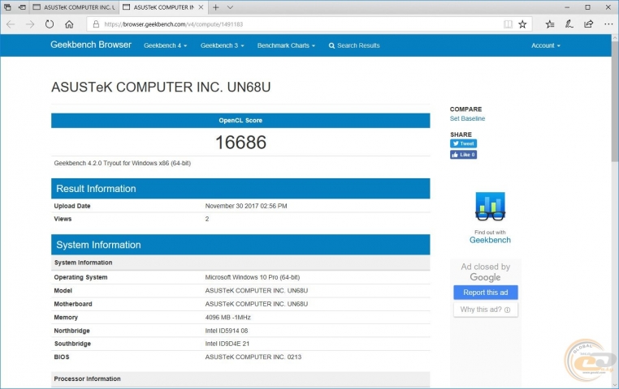Image resolution: width=619 pixels, height=389 pixels.
Task: Click the Views count value 2
Action: 207,219
